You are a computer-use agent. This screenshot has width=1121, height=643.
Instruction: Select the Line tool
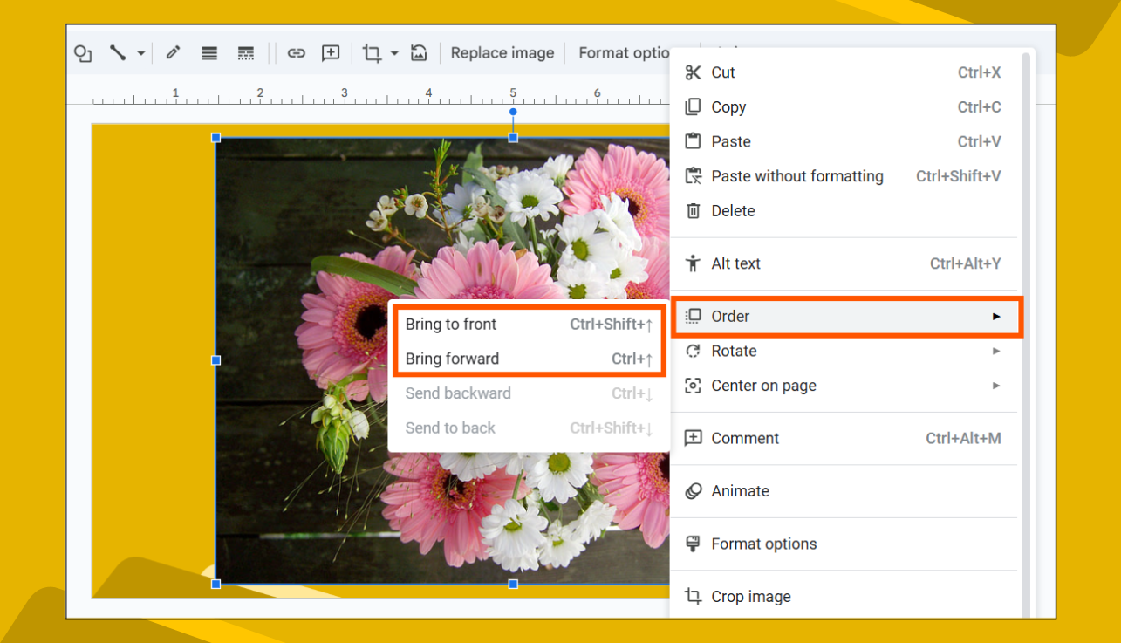point(118,53)
